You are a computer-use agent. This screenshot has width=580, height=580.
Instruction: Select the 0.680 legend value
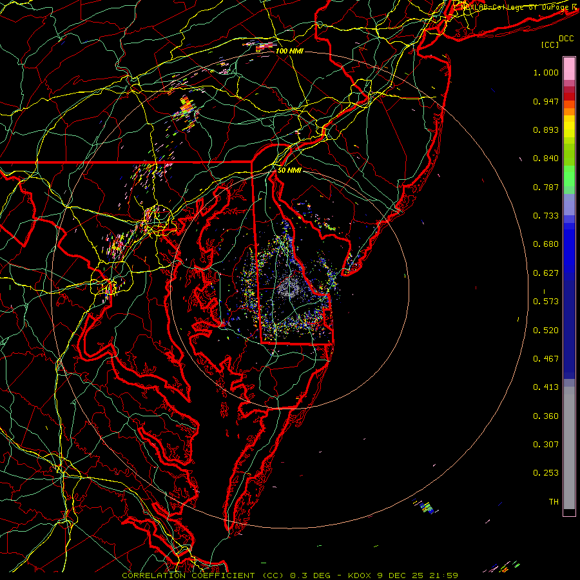coord(546,244)
